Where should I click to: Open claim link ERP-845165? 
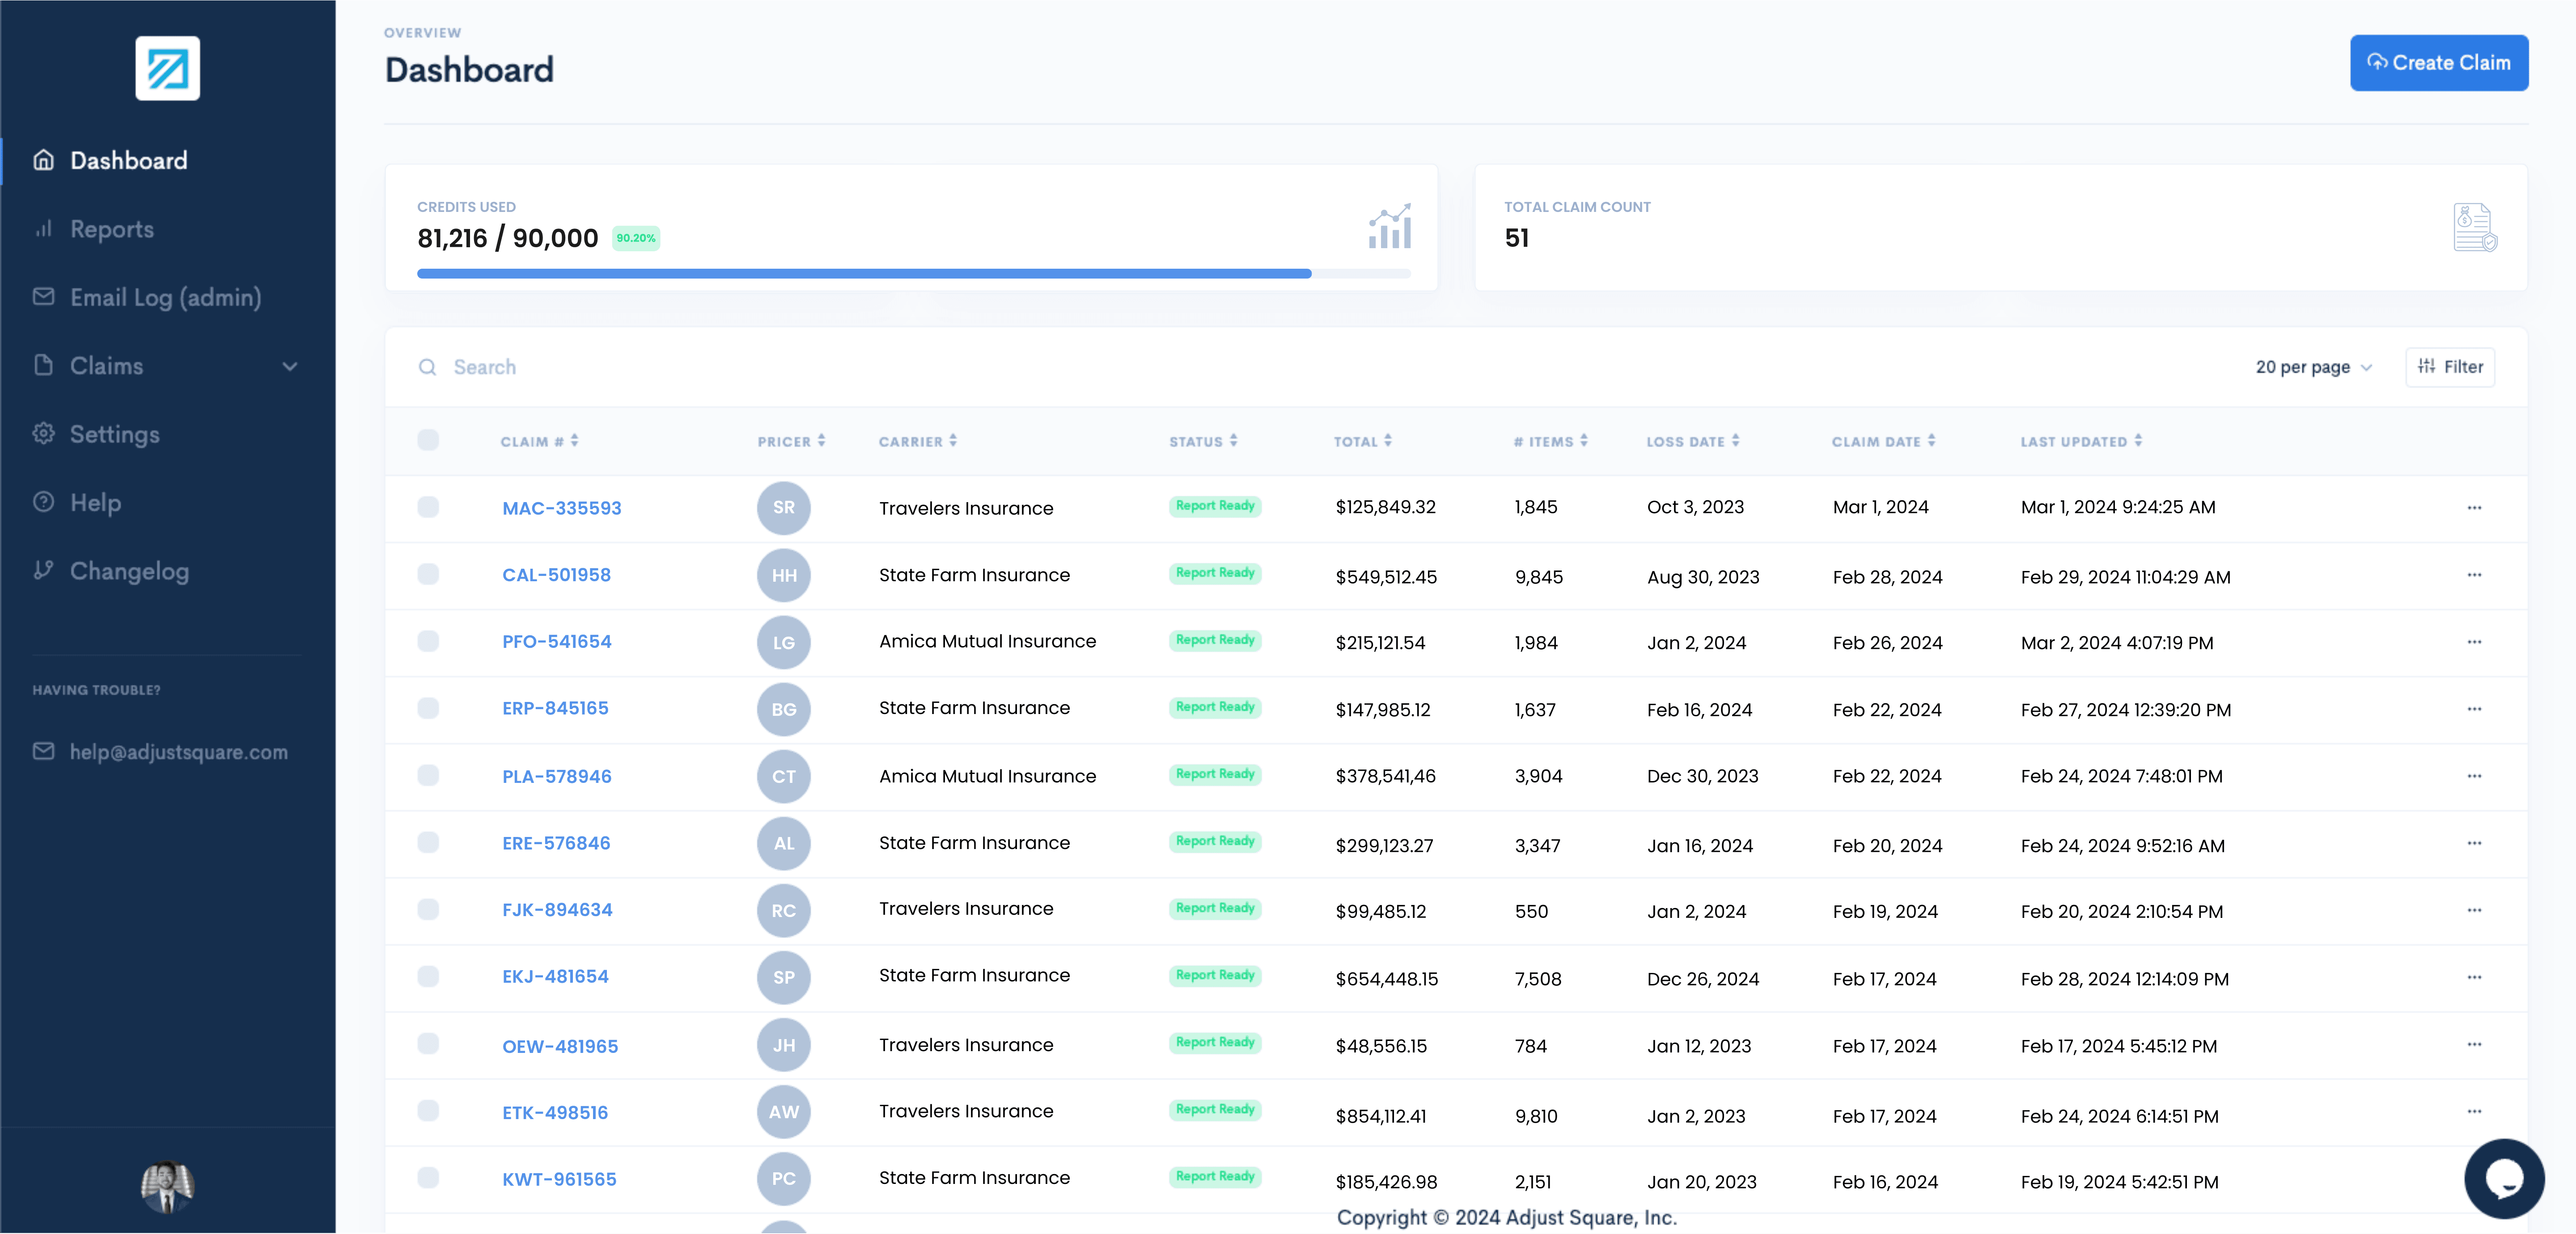[555, 708]
